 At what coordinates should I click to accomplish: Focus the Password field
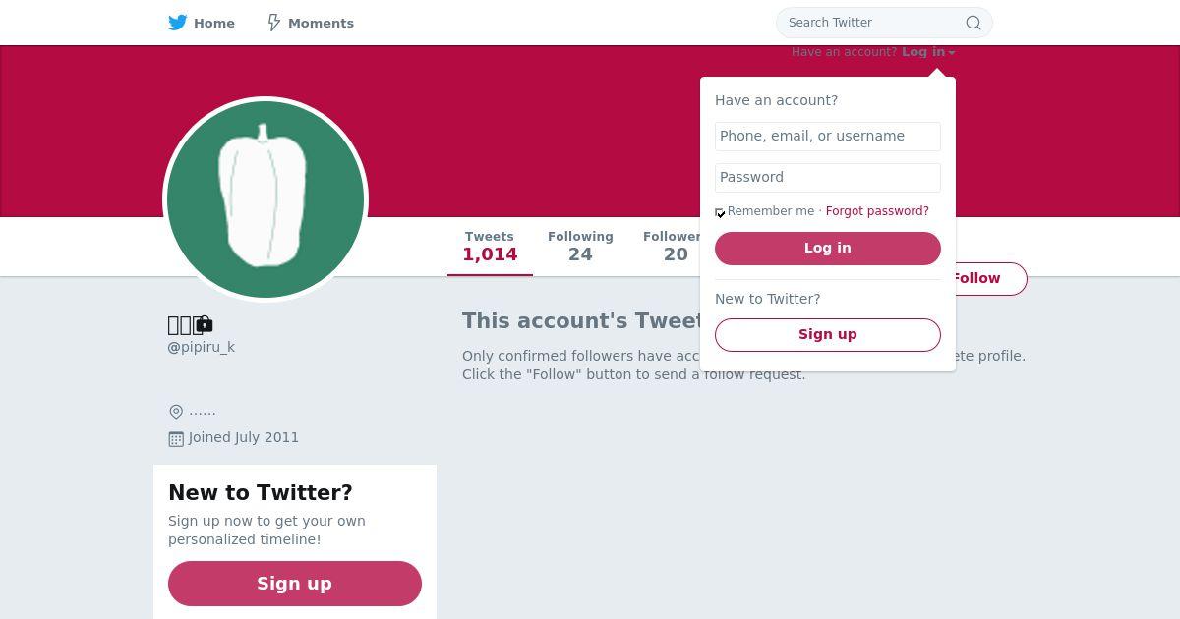point(828,178)
